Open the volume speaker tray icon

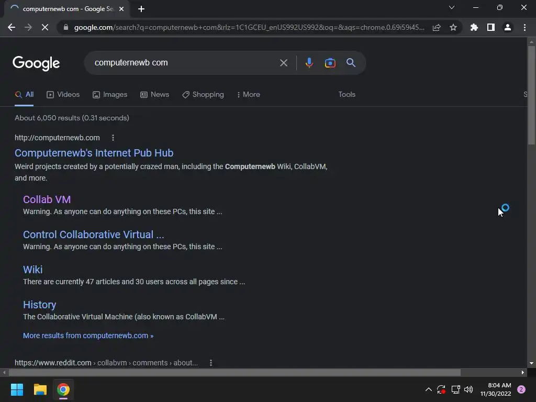pos(468,389)
